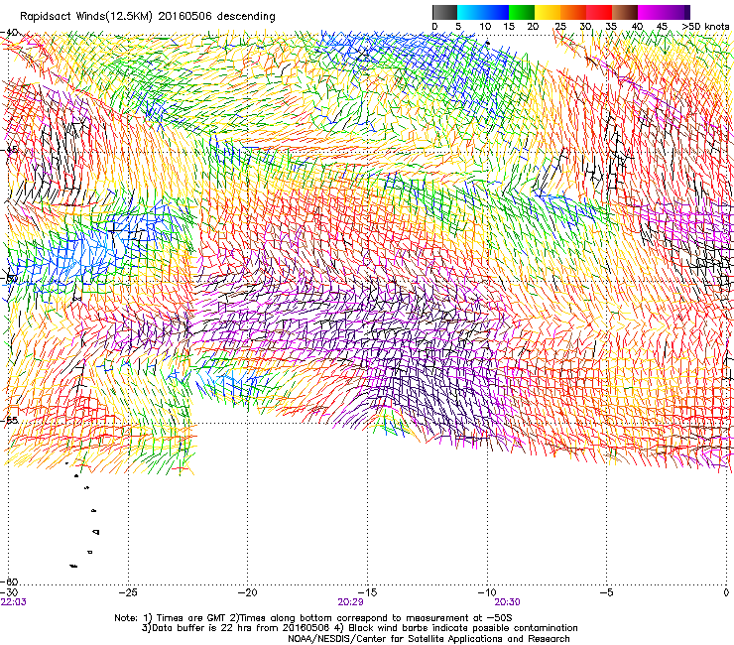734x645 pixels.
Task: Click the '-15' longitude axis label
Action: tap(367, 592)
